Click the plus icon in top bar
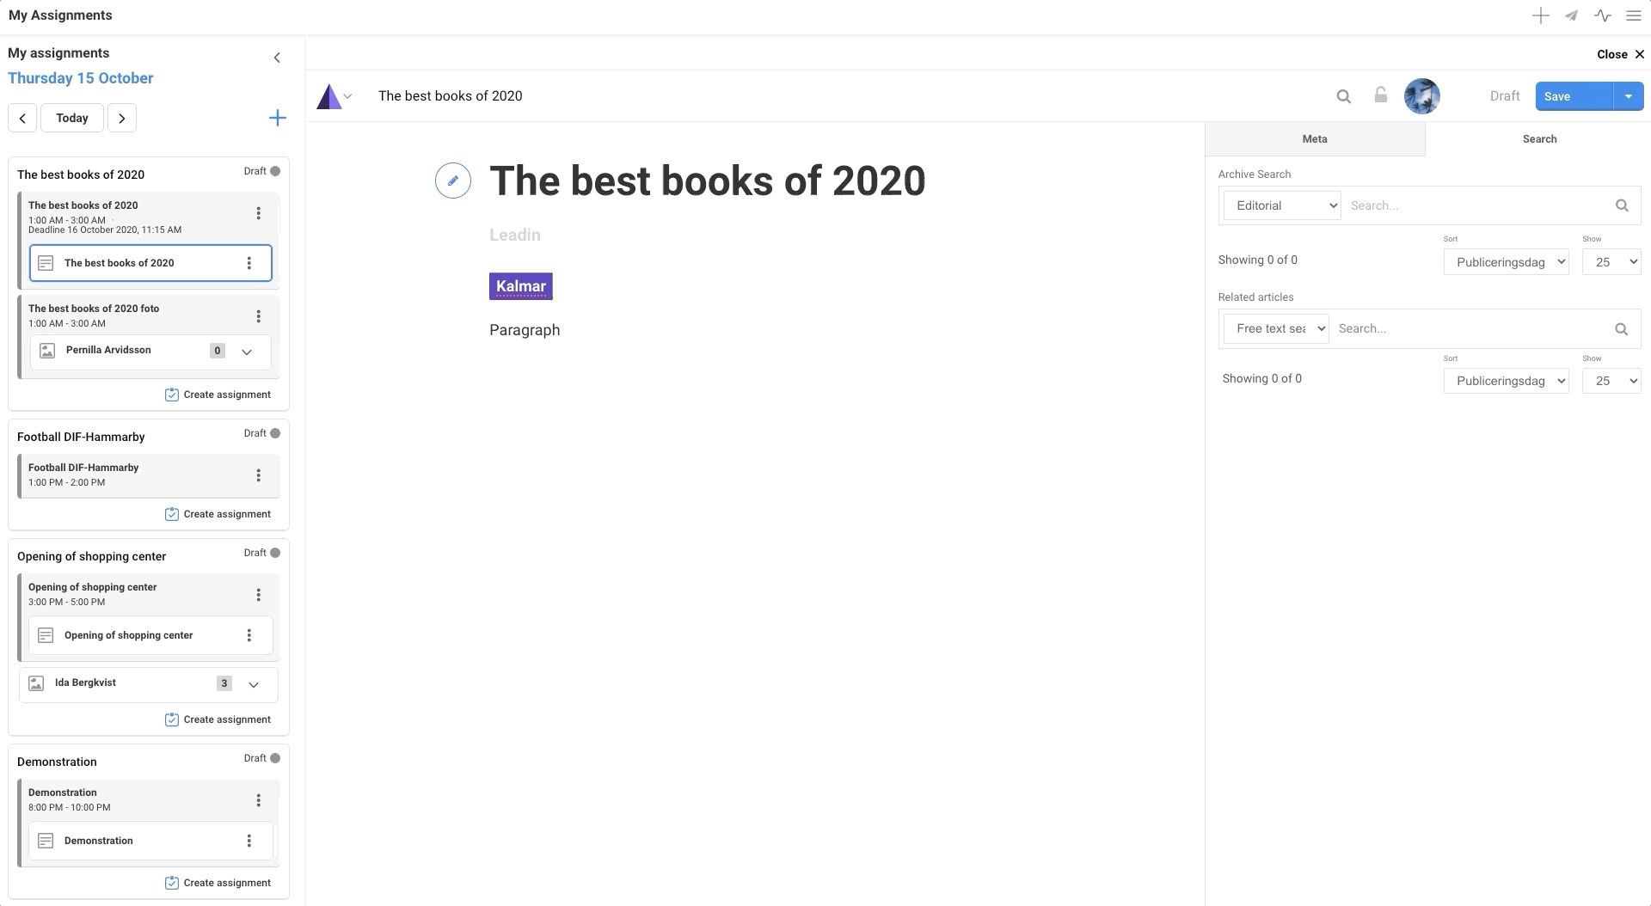This screenshot has height=906, width=1651. (1540, 15)
